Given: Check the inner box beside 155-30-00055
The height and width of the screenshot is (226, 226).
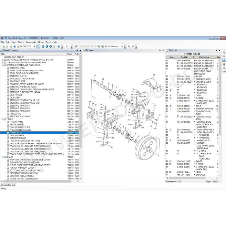Looking at the screenshot, I should click(178, 63).
